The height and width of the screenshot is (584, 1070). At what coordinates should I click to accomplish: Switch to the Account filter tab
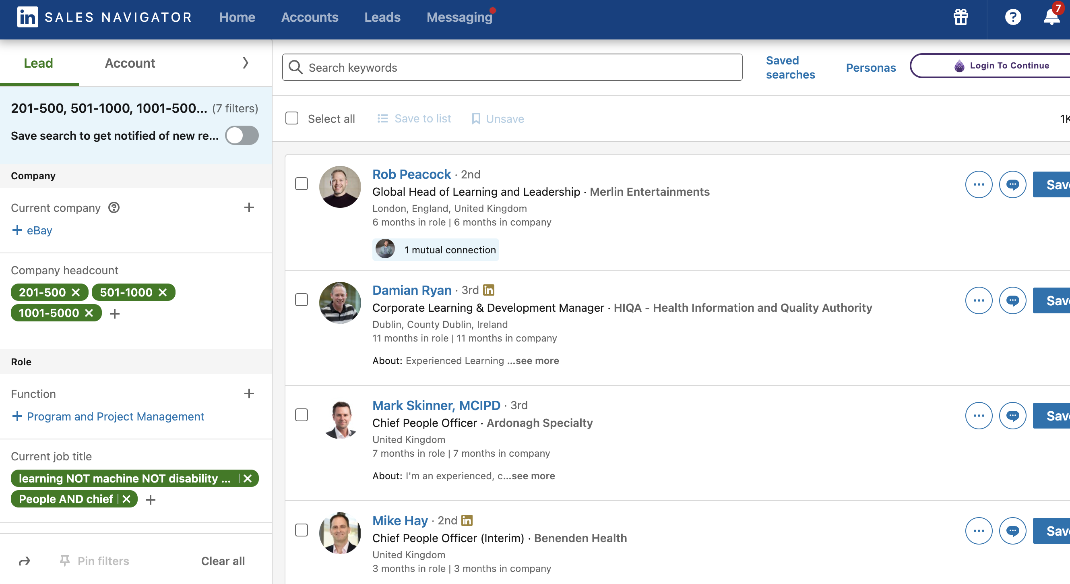pyautogui.click(x=130, y=63)
